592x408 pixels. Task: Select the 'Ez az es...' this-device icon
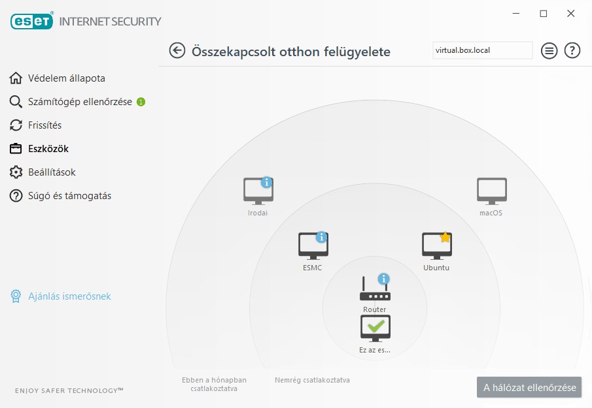(375, 328)
